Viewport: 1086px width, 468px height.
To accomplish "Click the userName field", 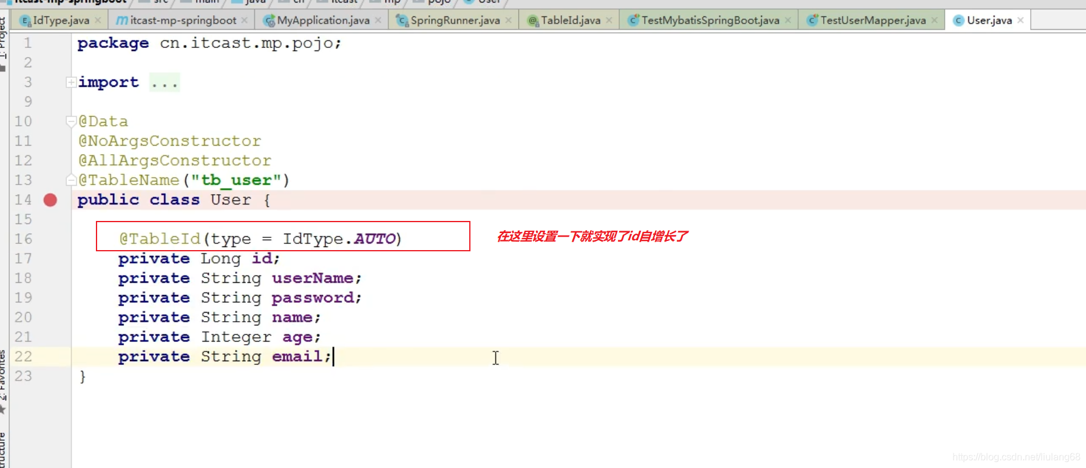I will tap(313, 278).
